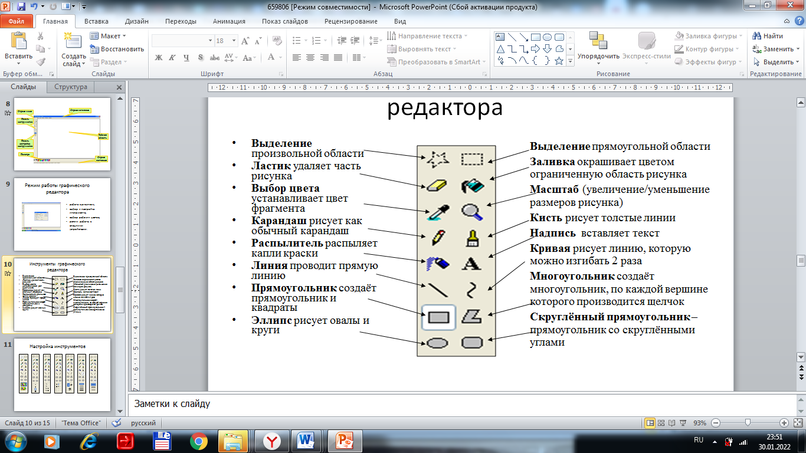Open the font name combo box dropdown

[x=210, y=41]
